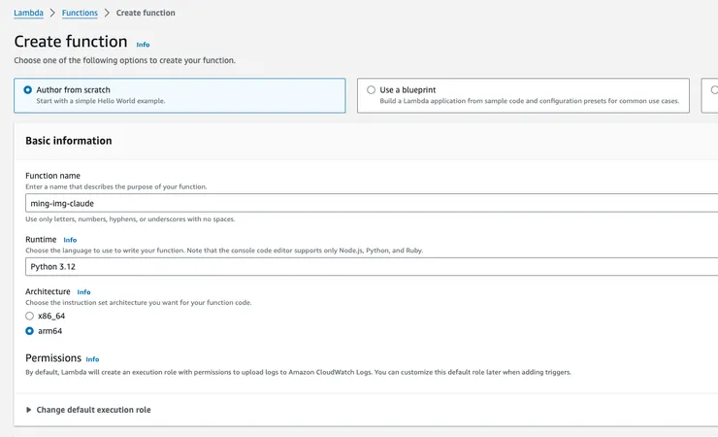Click the Function name input field

[369, 203]
